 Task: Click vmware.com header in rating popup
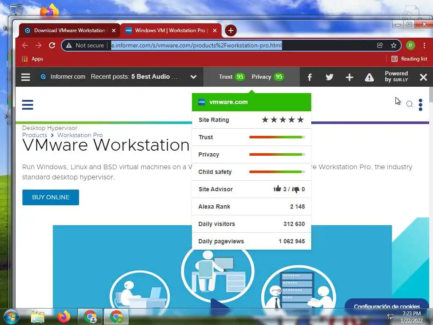coord(251,102)
